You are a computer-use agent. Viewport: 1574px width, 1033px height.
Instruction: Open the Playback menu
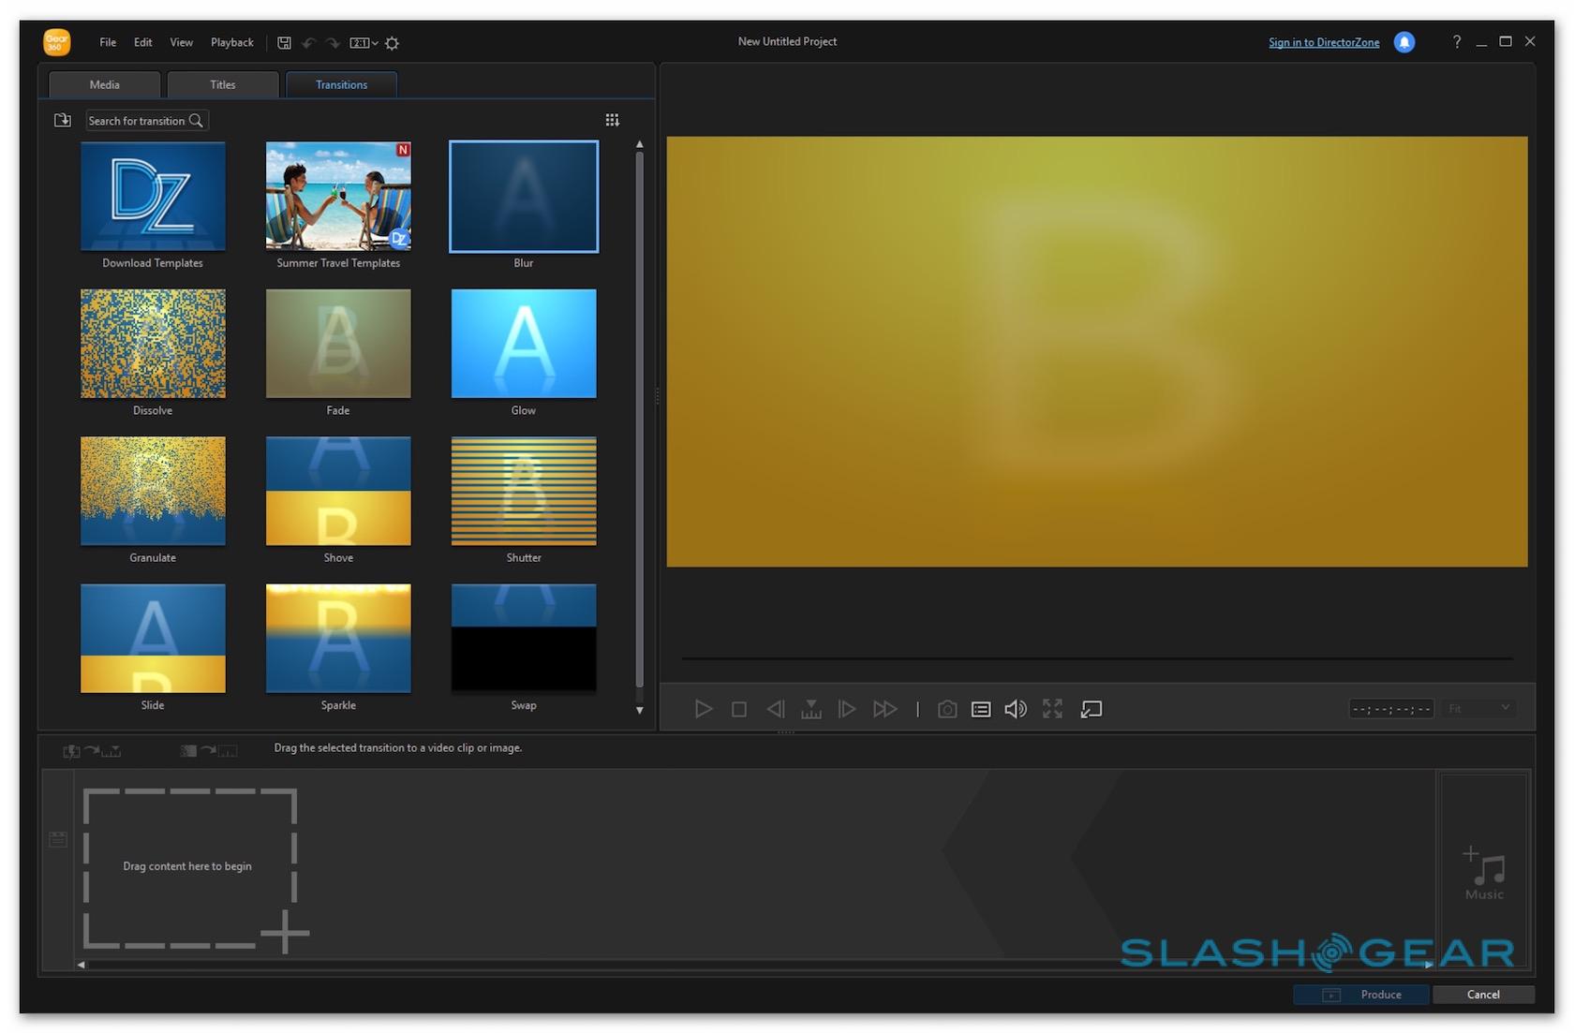click(231, 42)
